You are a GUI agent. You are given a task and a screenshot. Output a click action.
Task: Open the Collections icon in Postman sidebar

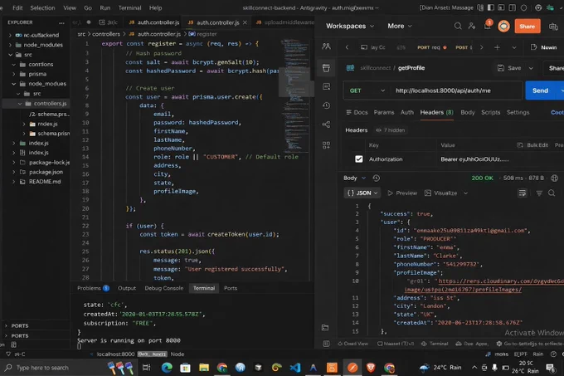[x=326, y=68]
